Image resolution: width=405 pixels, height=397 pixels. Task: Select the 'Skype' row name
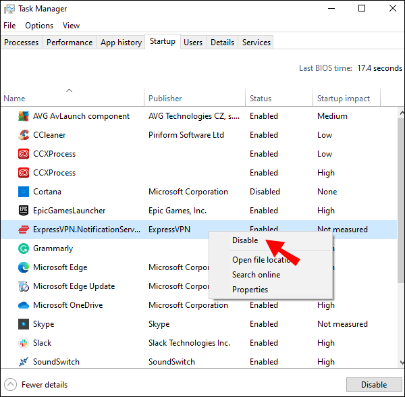[x=44, y=324]
